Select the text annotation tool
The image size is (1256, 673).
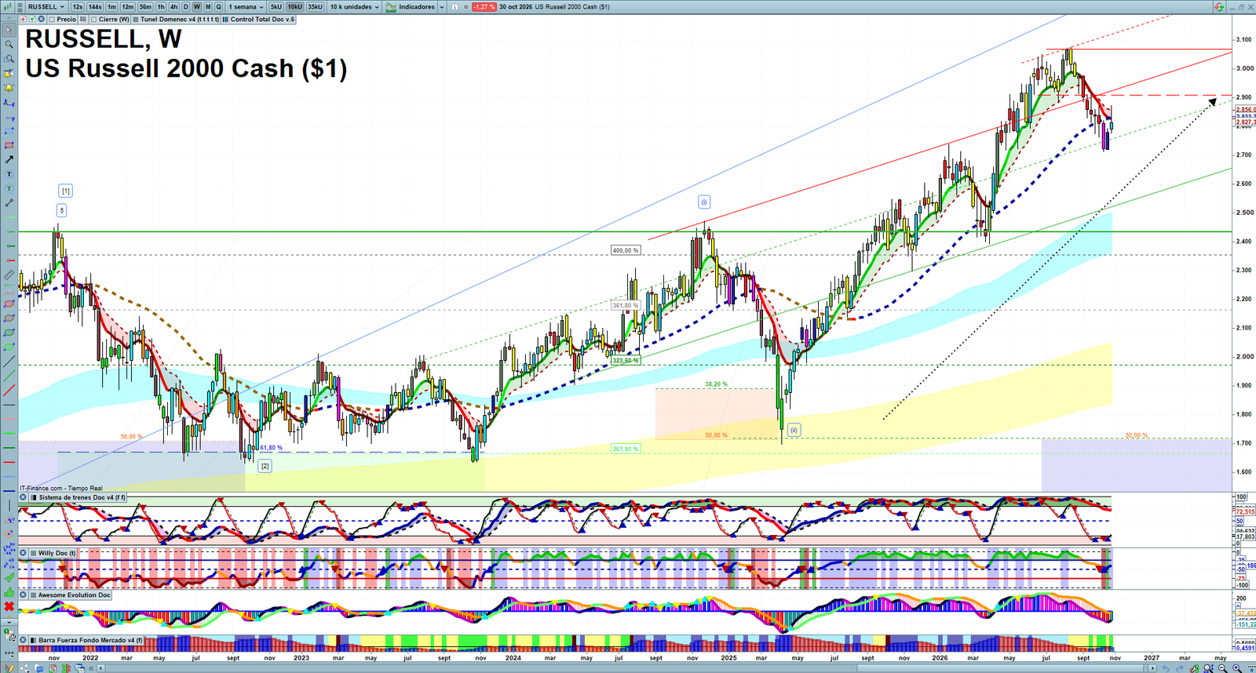(9, 174)
